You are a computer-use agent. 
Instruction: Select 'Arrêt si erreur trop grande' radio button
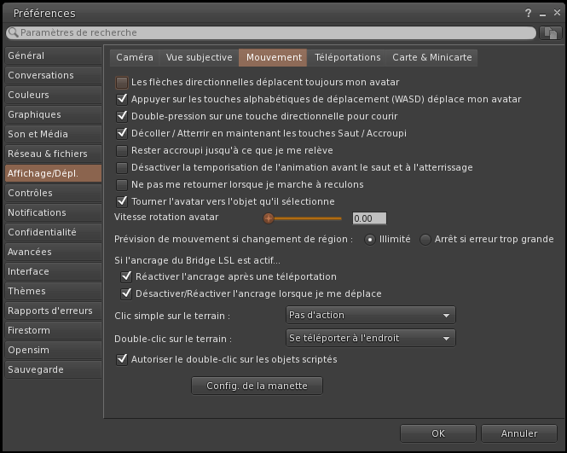coord(425,240)
